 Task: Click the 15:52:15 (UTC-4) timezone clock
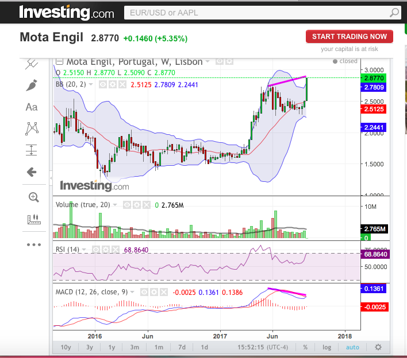(263, 347)
